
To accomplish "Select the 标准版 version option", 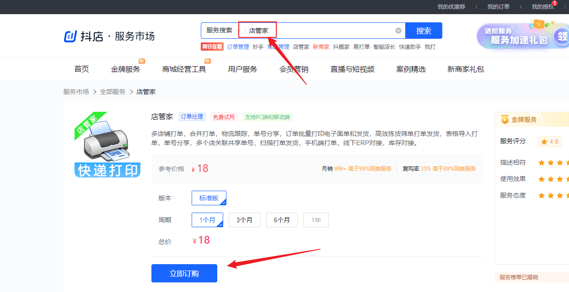I will pos(209,198).
